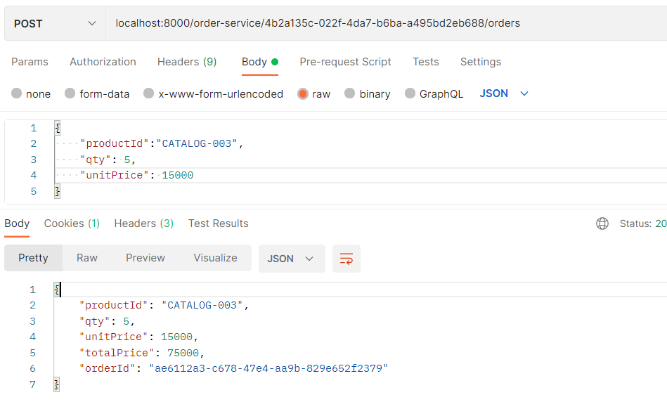This screenshot has height=402, width=667.
Task: Click the qty line in request body
Action: point(108,160)
